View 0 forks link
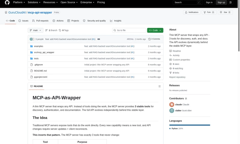Viewport: 240px width, 144px height. click(174, 73)
